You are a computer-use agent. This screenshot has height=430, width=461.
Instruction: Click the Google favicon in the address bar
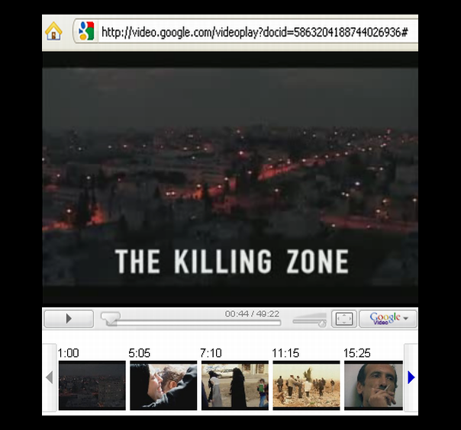(x=86, y=30)
